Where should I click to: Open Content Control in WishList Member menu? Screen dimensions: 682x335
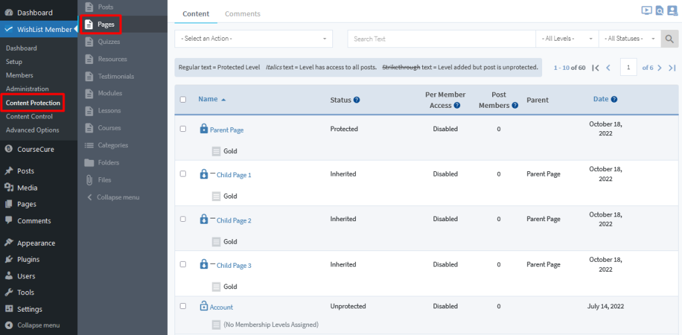coord(29,117)
